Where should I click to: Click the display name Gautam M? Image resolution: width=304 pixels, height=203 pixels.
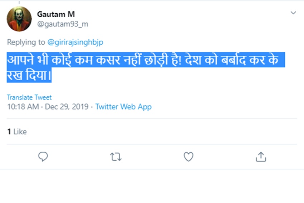click(x=56, y=14)
